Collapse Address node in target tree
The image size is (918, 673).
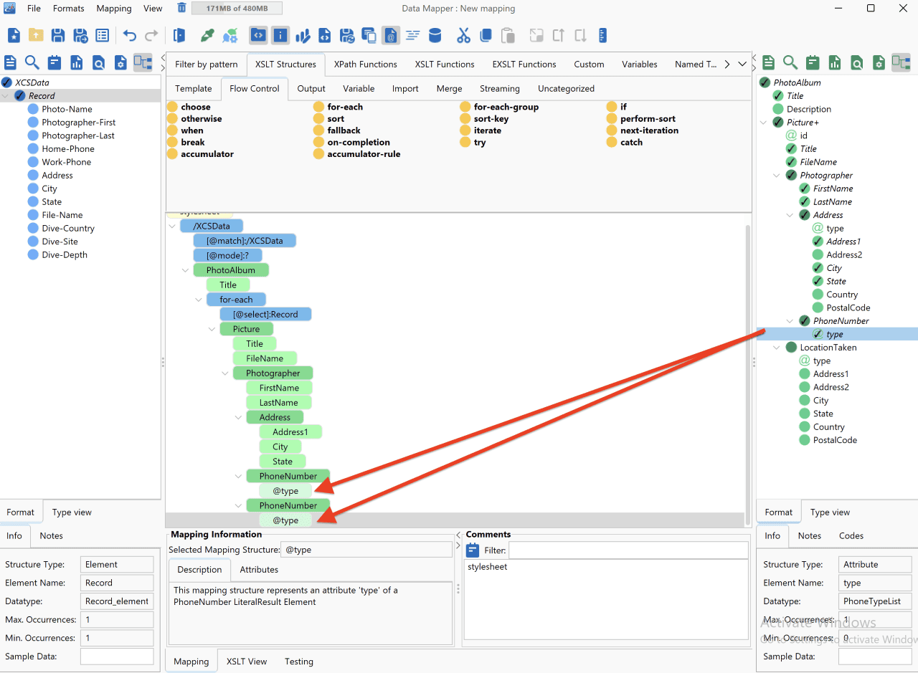click(x=790, y=215)
